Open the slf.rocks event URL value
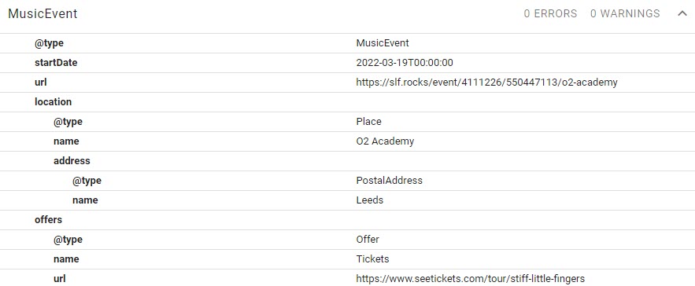This screenshot has width=695, height=286. click(x=486, y=82)
